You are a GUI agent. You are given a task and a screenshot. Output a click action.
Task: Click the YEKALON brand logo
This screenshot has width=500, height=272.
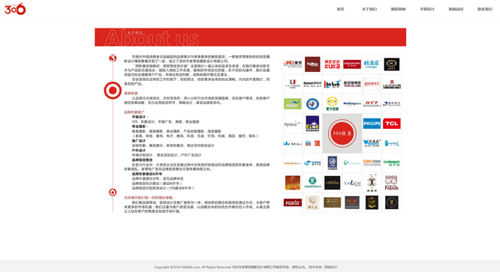[x=352, y=85]
